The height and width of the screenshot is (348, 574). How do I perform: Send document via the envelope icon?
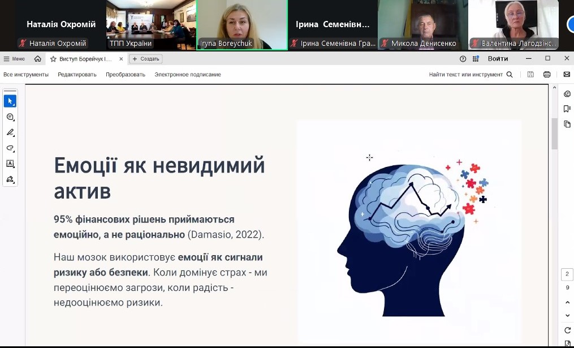[567, 75]
